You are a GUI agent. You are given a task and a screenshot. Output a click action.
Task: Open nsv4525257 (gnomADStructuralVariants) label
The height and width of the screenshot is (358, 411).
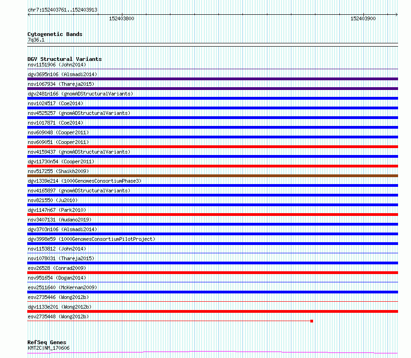pos(79,113)
